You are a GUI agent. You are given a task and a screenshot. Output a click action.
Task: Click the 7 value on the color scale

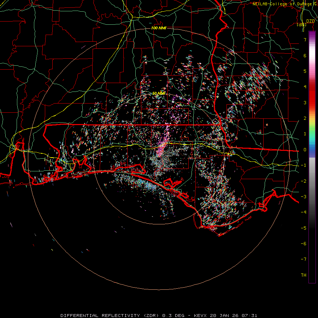point(305,40)
